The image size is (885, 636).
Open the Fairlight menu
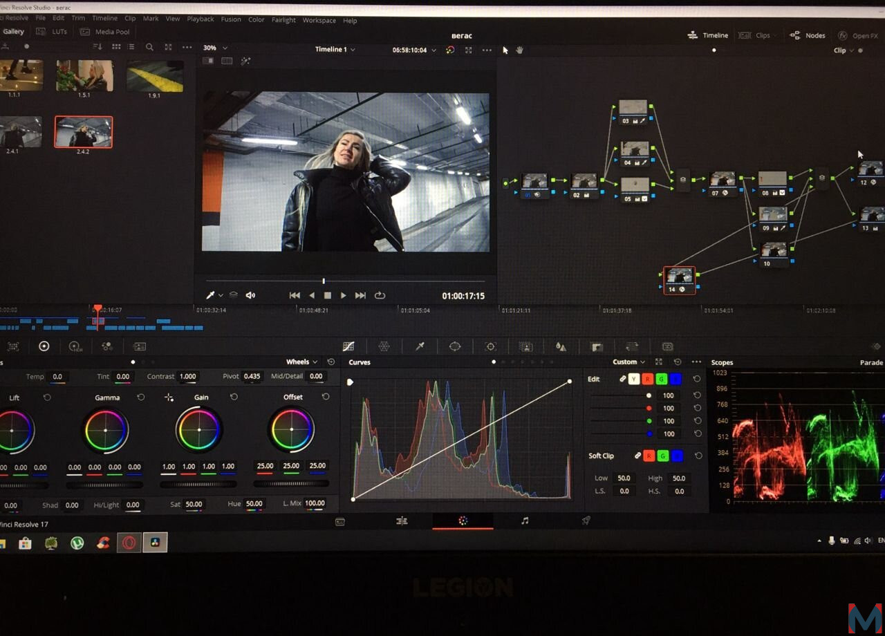coord(283,20)
